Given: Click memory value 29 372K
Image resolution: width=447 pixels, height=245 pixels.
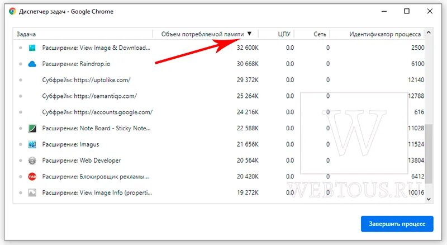Looking at the screenshot, I should 248,80.
